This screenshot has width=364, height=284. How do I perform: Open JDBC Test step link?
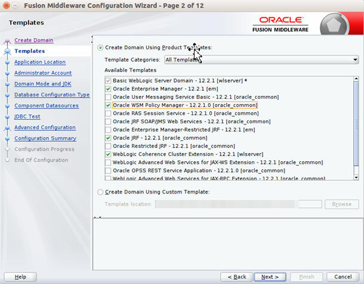click(x=27, y=117)
